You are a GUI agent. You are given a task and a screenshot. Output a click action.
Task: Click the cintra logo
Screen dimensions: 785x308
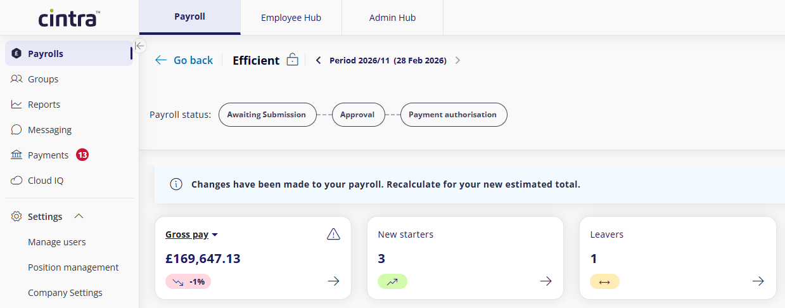[x=68, y=18]
